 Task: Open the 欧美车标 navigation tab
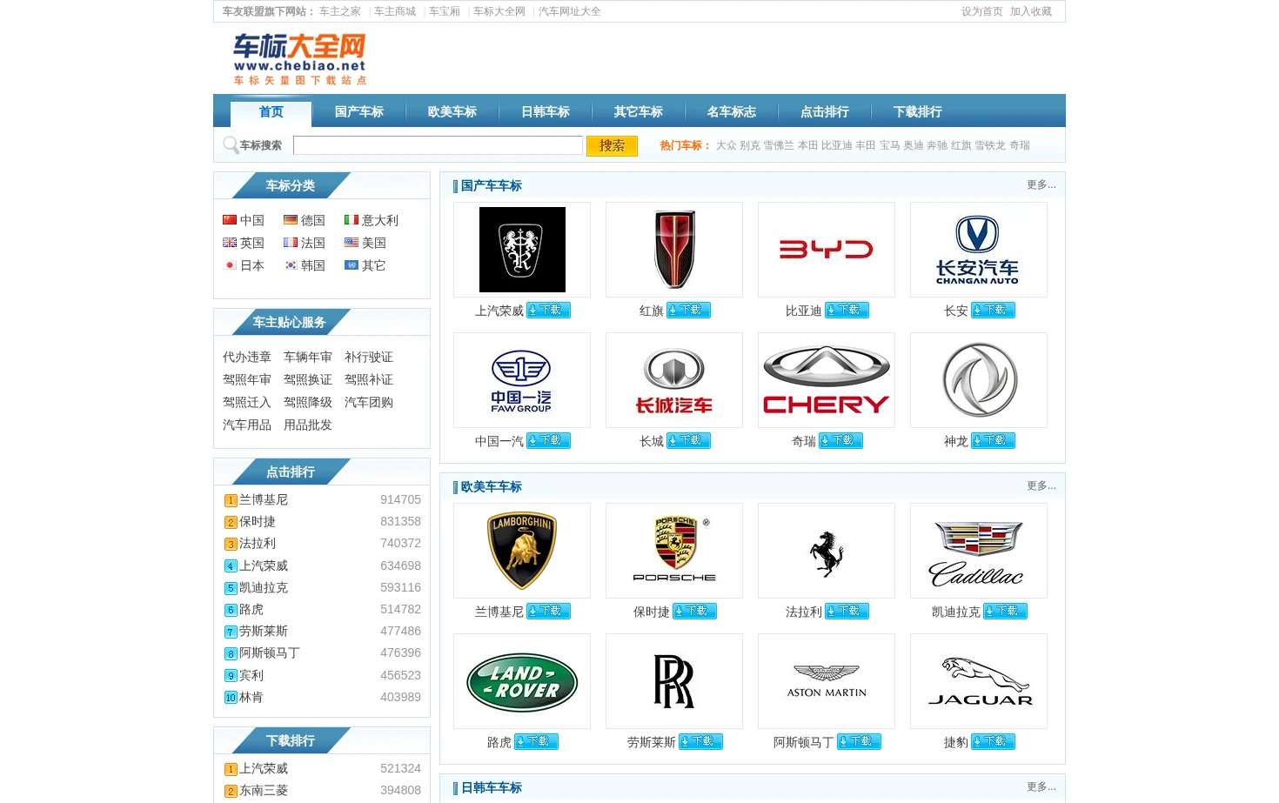452,112
